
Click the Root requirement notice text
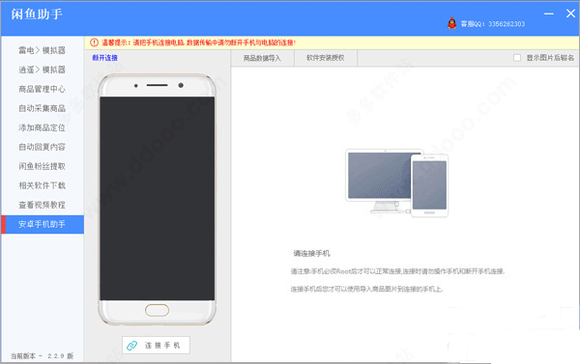coord(397,271)
